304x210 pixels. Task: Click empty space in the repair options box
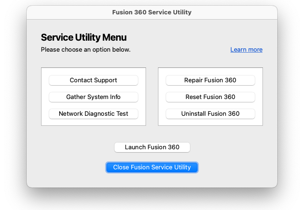[x=210, y=122]
